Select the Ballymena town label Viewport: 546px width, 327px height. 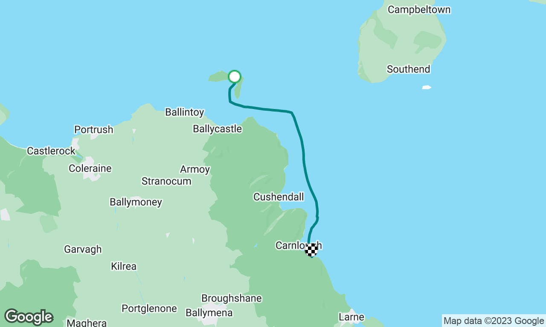(209, 313)
